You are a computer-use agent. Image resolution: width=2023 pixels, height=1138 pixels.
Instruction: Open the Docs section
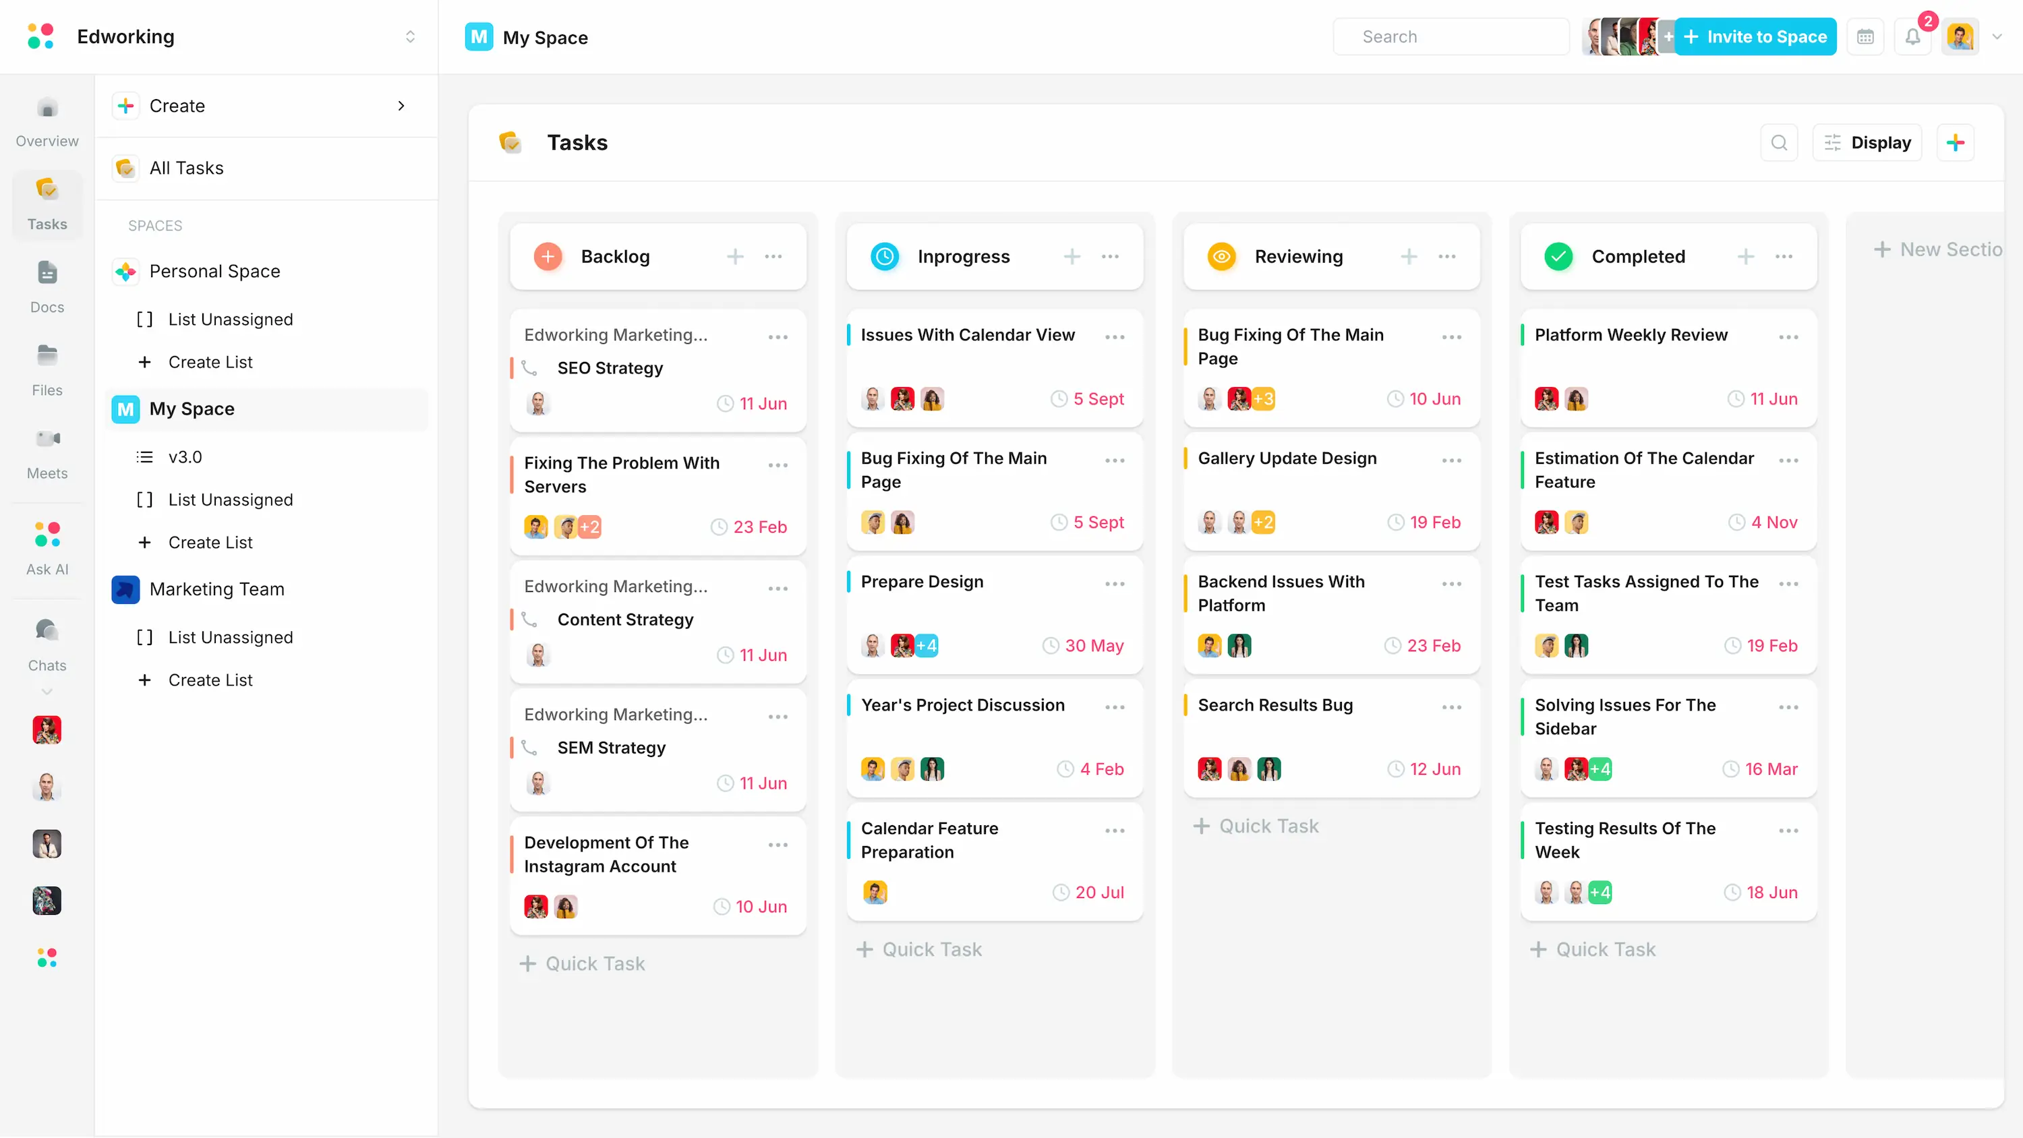coord(47,285)
